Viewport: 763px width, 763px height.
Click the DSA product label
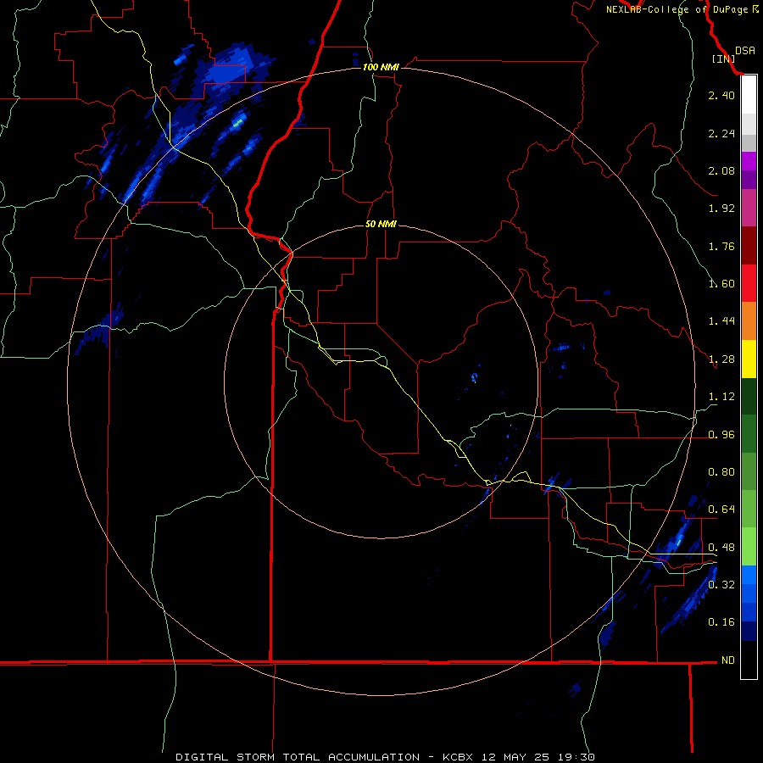pyautogui.click(x=745, y=51)
